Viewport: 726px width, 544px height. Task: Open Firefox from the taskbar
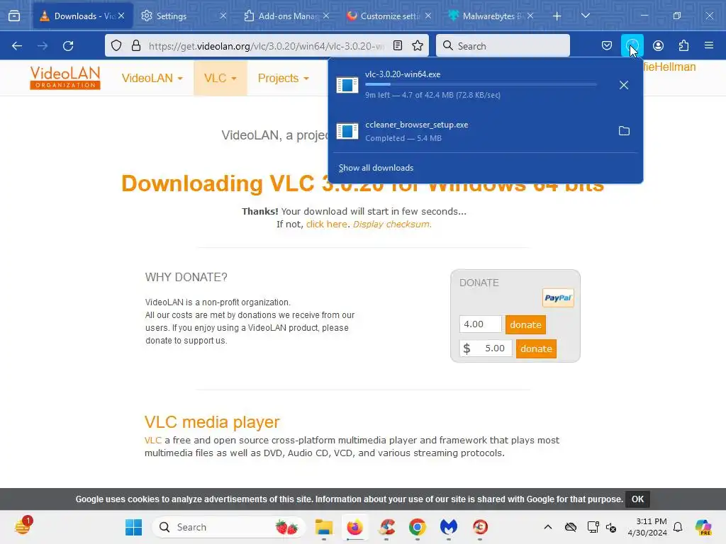[355, 527]
